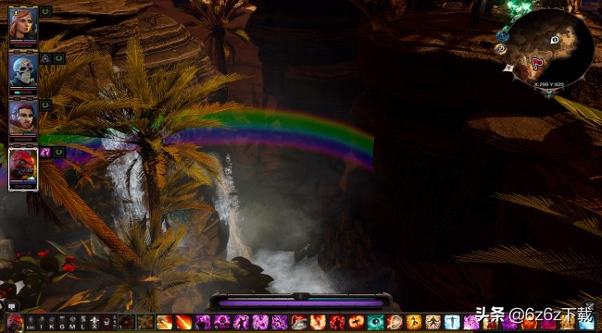Toggle chain link beside hooded man portrait
This screenshot has width=602, height=333.
pyautogui.click(x=45, y=105)
